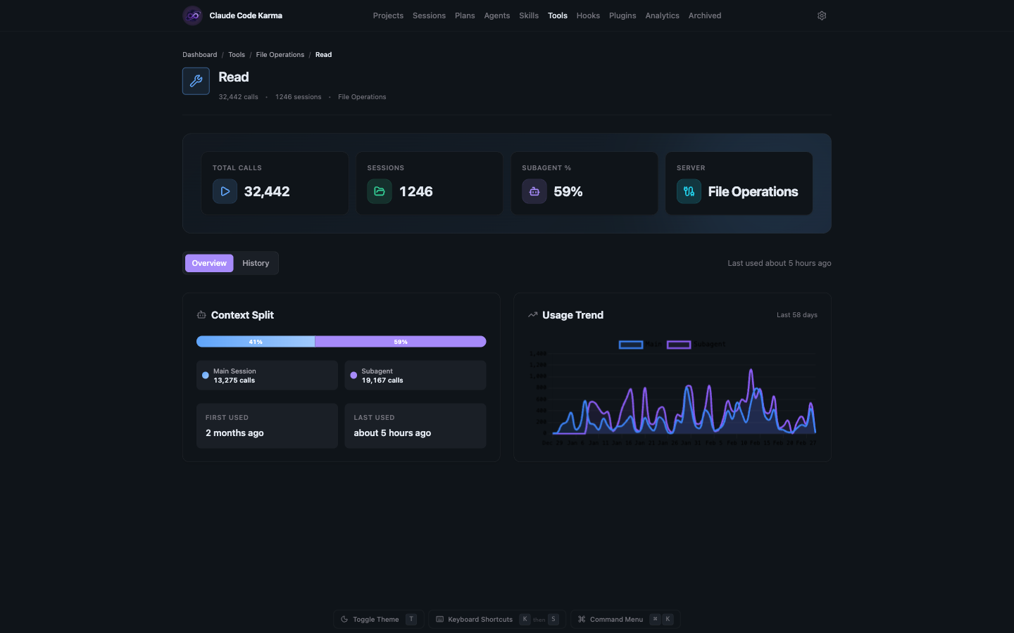Click the Claude Code Karma logo icon
This screenshot has width=1014, height=633.
[x=192, y=15]
